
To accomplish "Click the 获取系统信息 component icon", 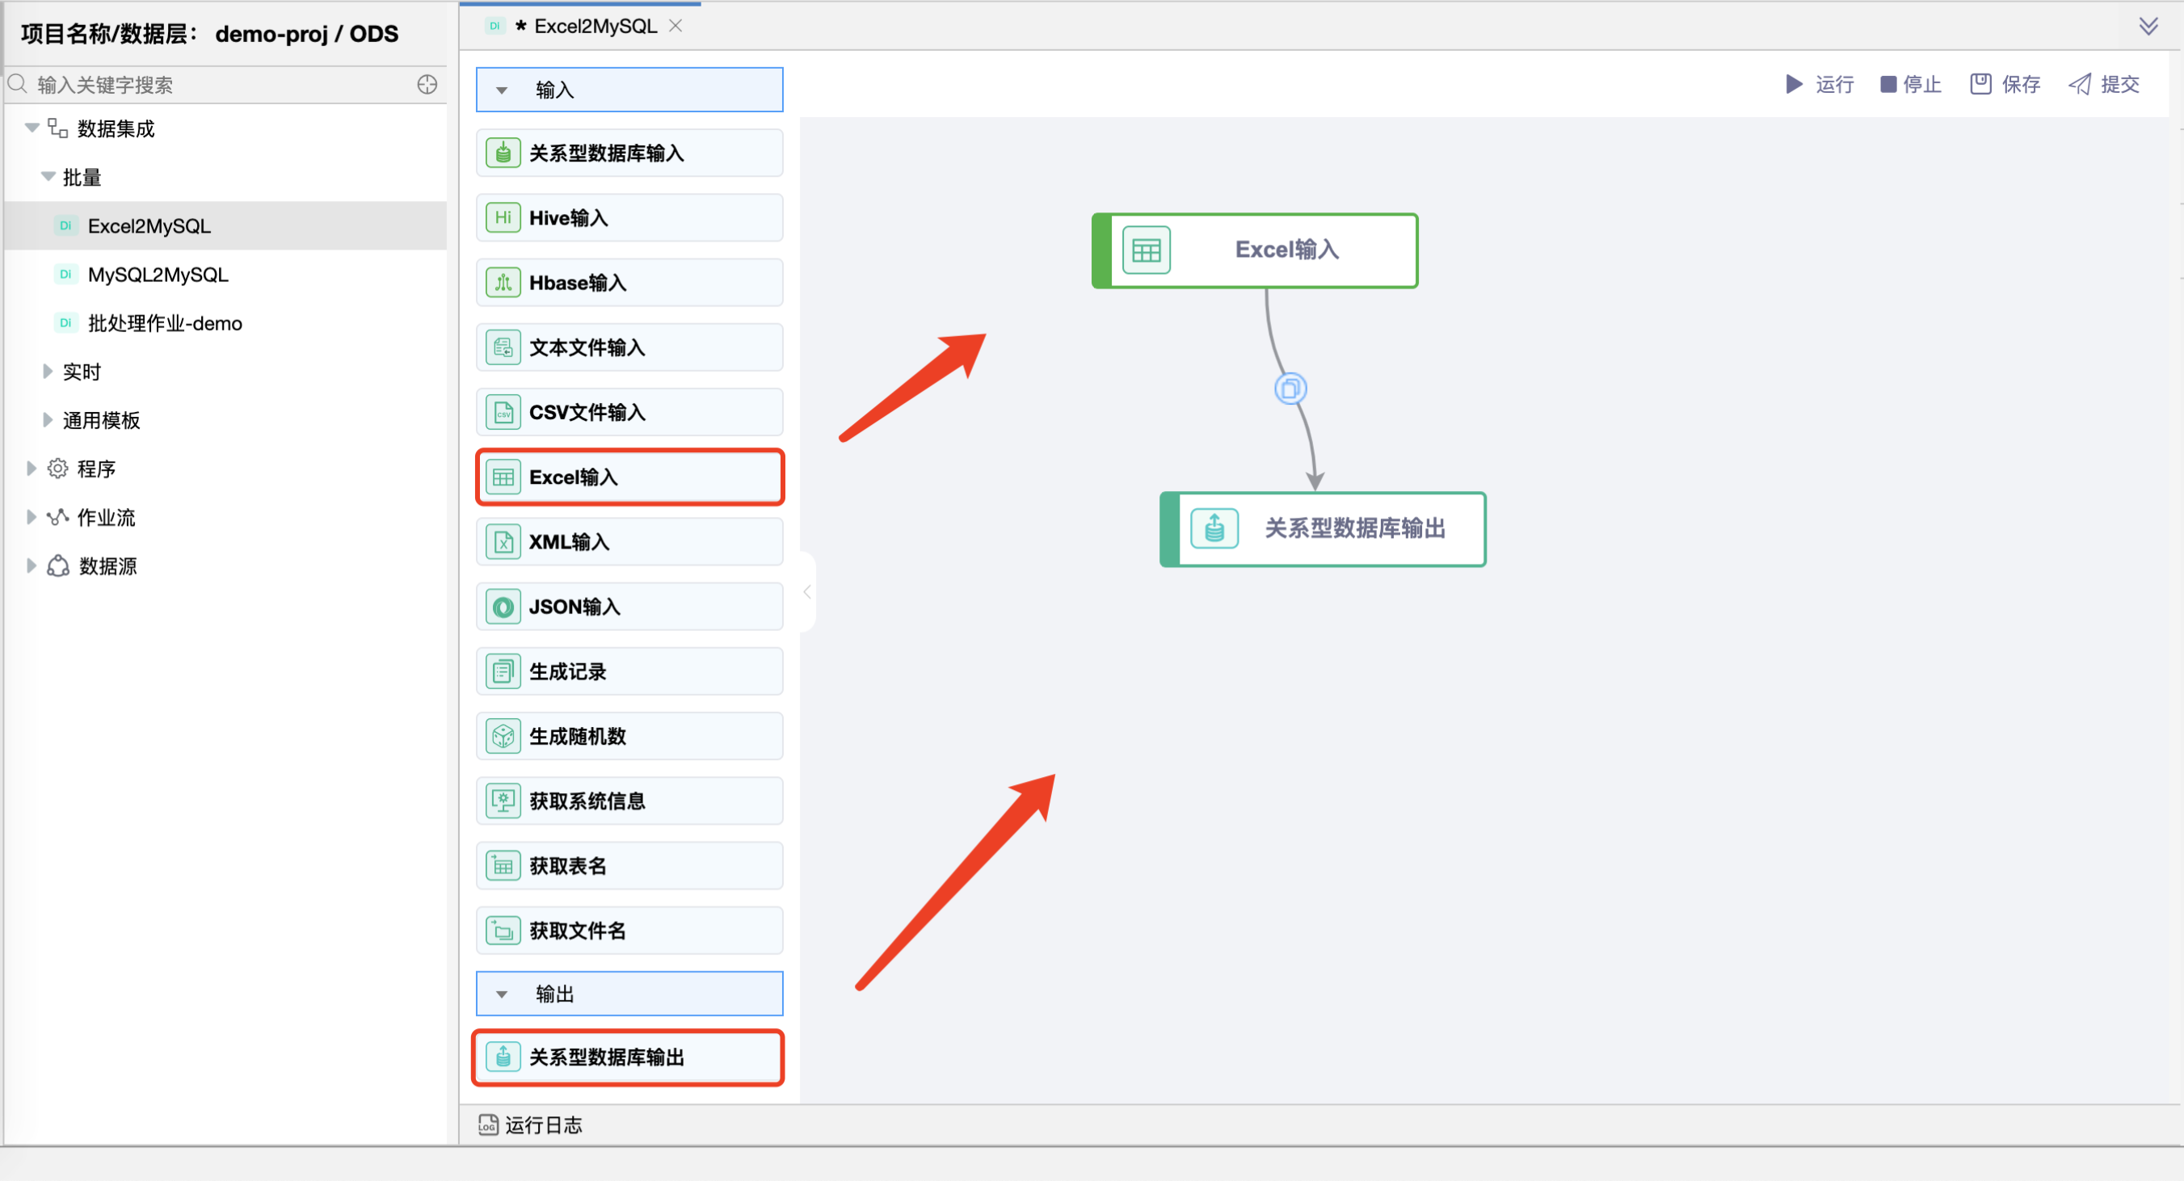I will (503, 801).
